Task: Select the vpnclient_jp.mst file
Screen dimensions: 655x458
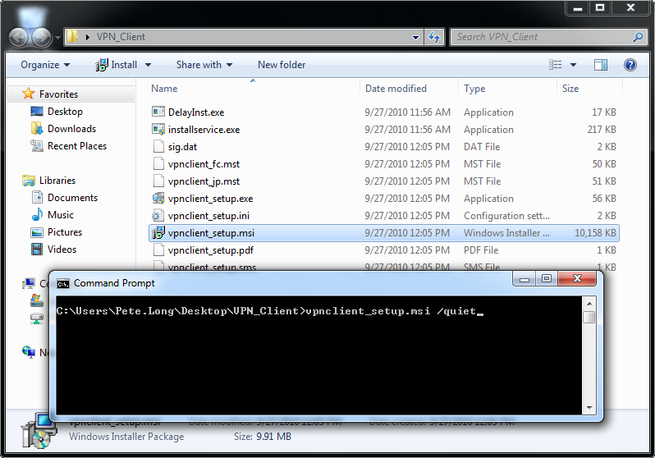Action: point(204,181)
